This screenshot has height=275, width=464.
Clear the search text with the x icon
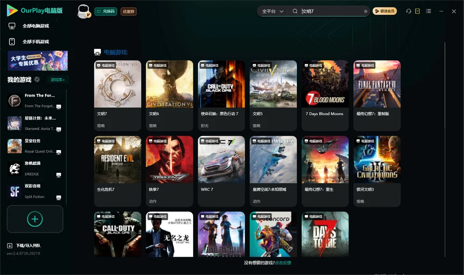click(366, 11)
